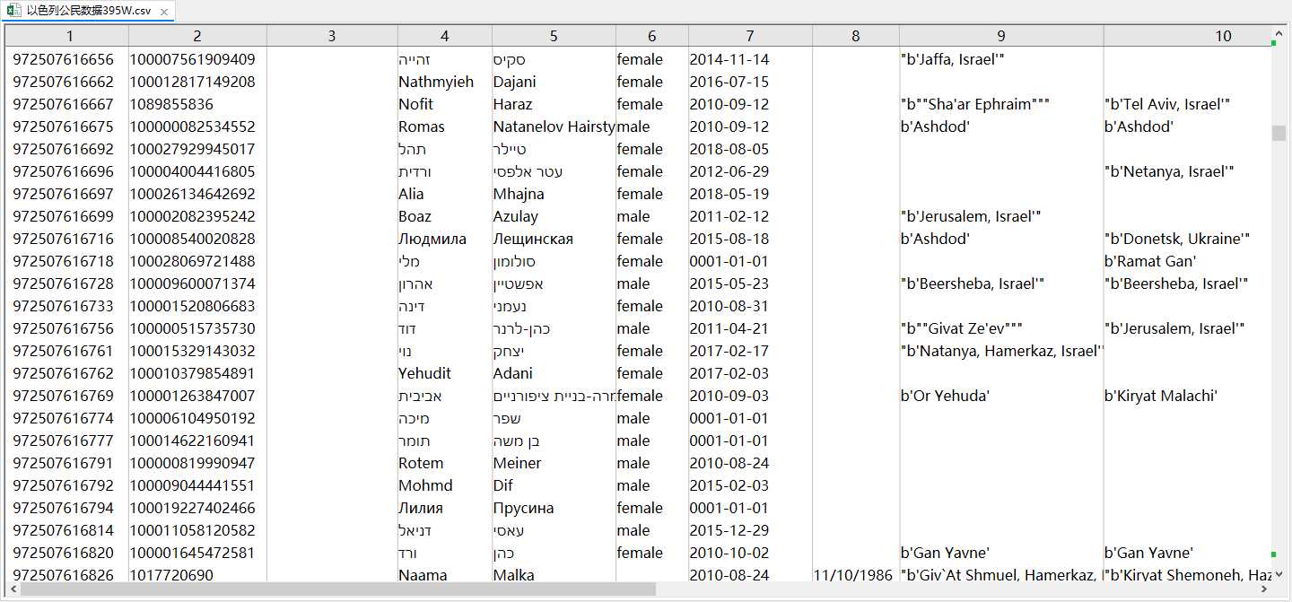
Task: Click the horizontal scrollbar left arrow
Action: (13, 589)
